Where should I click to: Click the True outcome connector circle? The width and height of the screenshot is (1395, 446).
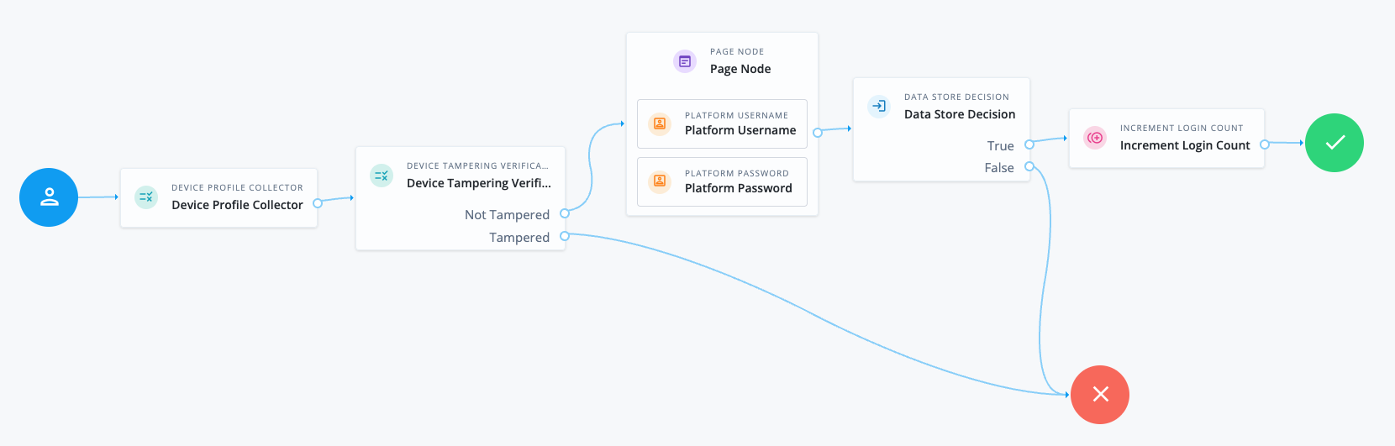pyautogui.click(x=1029, y=144)
